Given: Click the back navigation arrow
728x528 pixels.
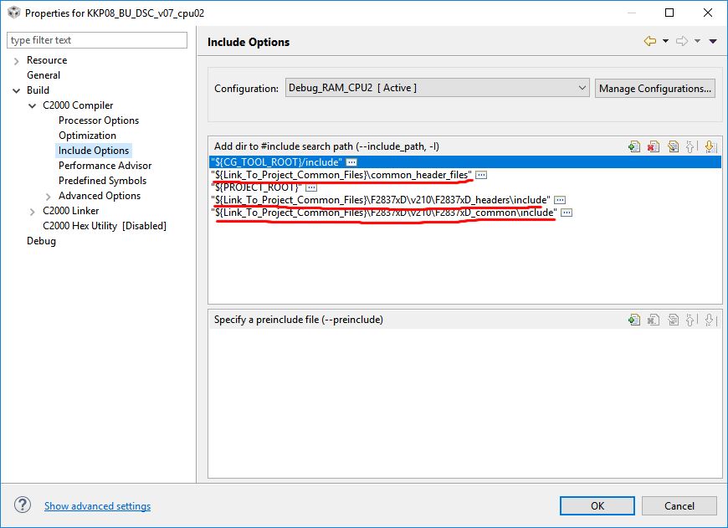Looking at the screenshot, I should [x=649, y=41].
